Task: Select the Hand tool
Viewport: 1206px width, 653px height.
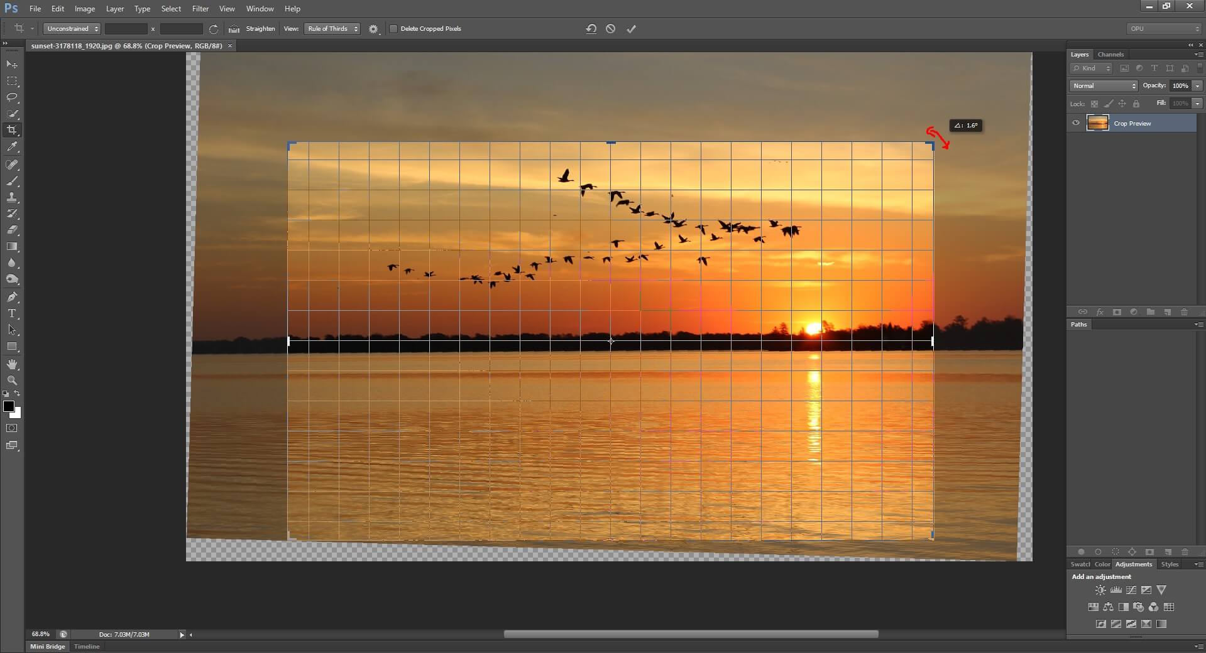Action: click(12, 364)
